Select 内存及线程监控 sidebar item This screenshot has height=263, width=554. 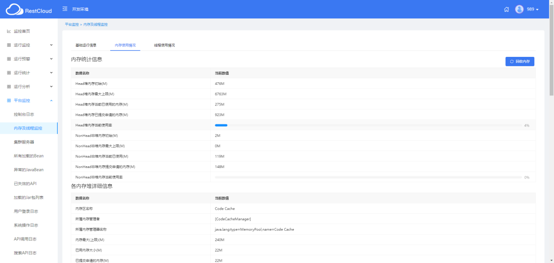pos(28,128)
